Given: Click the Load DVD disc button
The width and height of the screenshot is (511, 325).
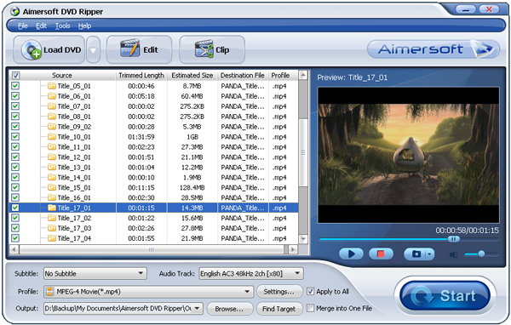Looking at the screenshot, I should click(x=49, y=50).
